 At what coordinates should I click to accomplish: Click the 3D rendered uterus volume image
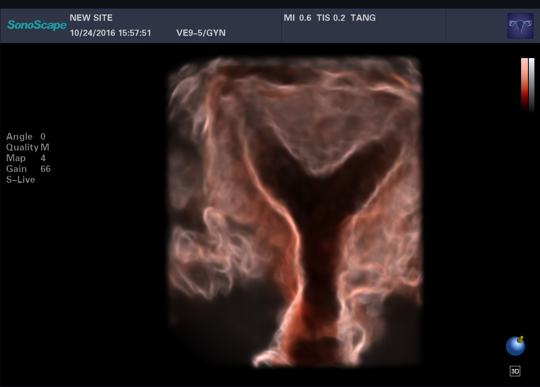pyautogui.click(x=295, y=211)
